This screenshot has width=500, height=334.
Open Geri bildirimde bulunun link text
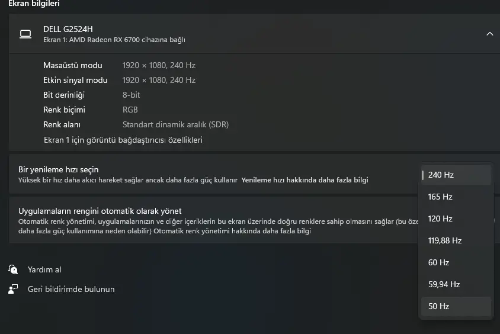coord(71,289)
